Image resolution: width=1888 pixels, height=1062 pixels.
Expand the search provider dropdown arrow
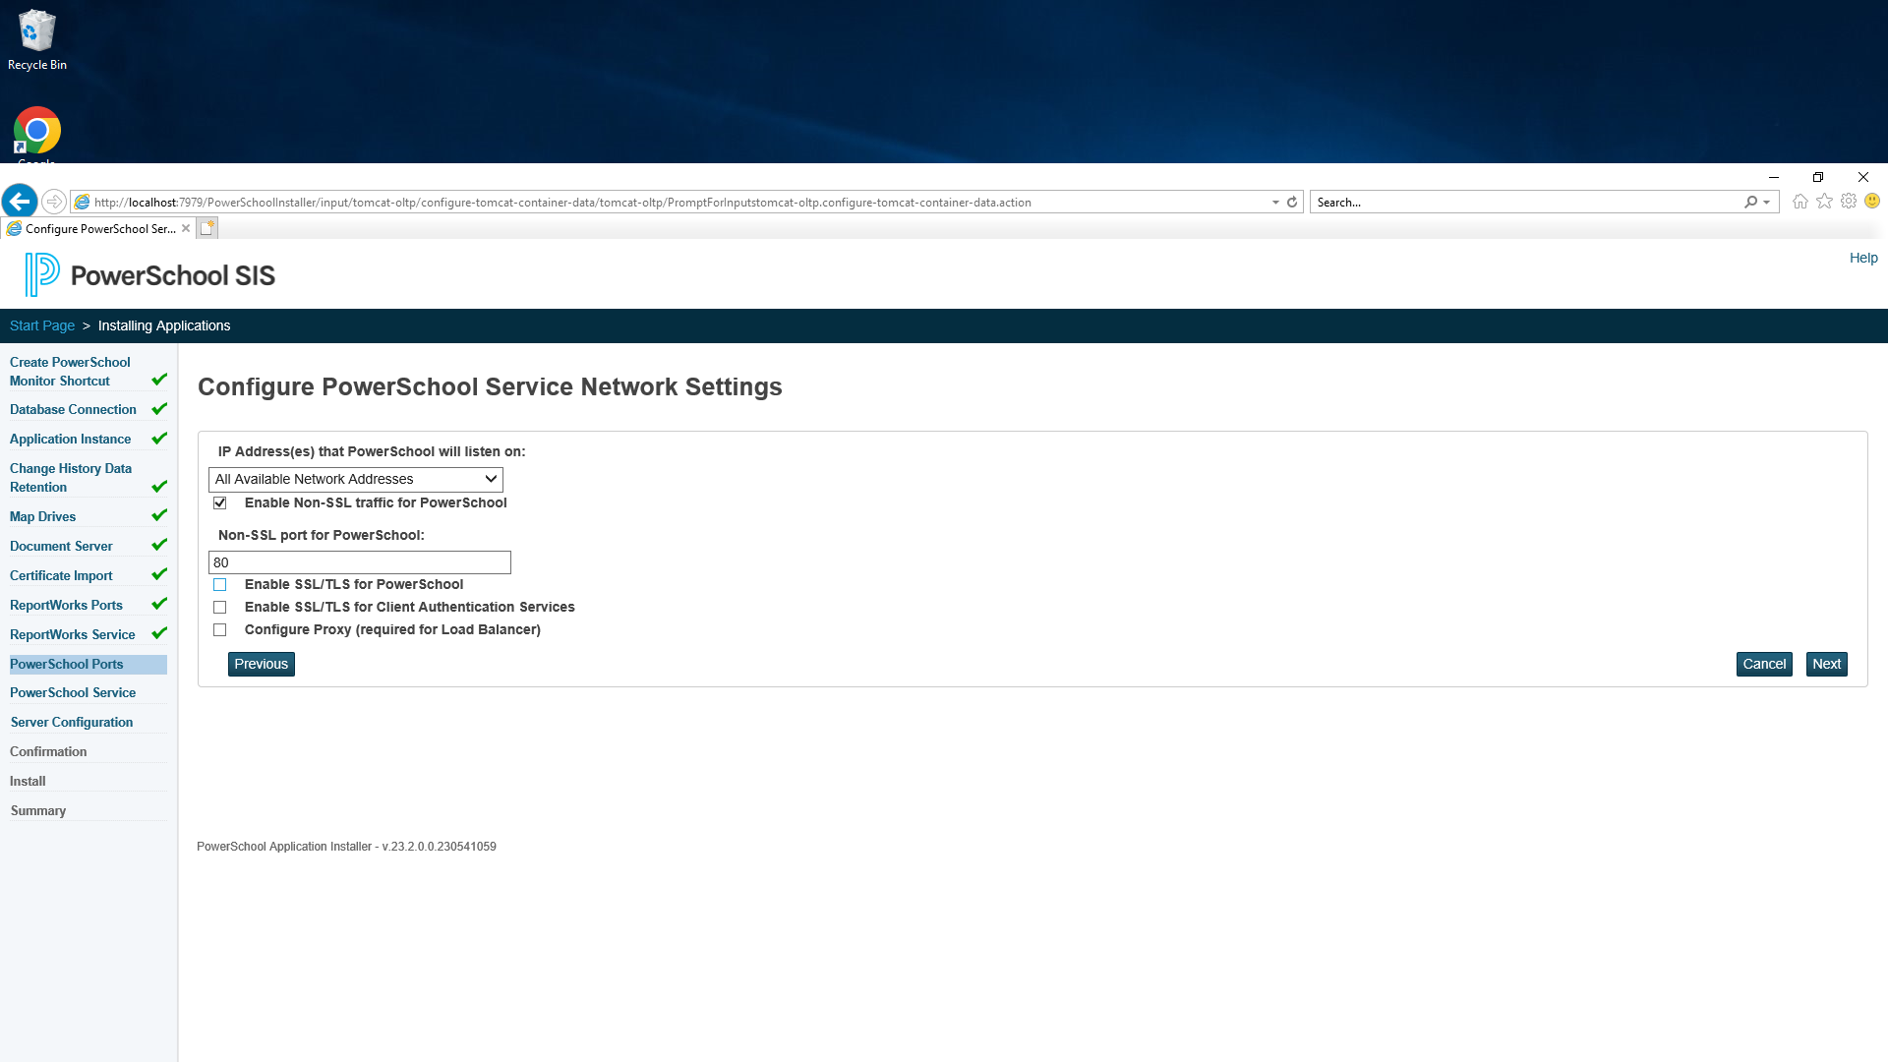(x=1767, y=202)
